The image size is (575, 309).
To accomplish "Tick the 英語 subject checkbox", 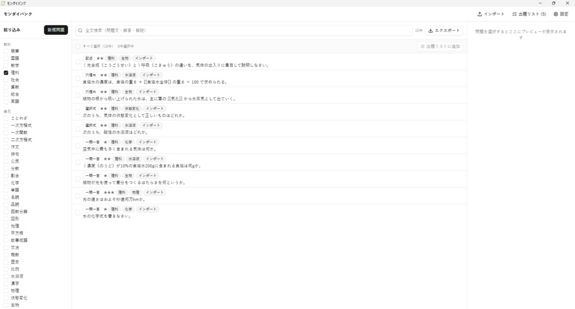I will tap(6, 101).
